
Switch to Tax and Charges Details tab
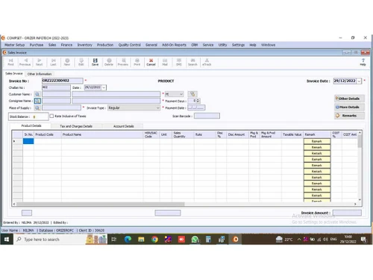(x=76, y=126)
